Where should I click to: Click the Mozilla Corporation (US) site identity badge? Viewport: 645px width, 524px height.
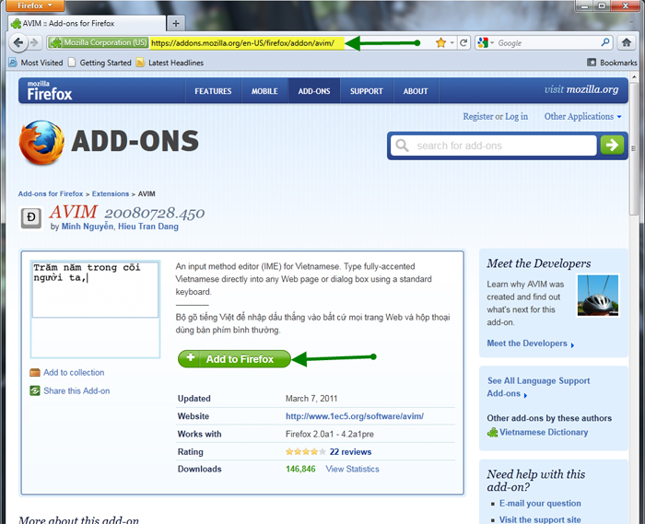click(x=98, y=42)
